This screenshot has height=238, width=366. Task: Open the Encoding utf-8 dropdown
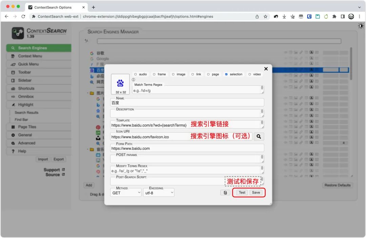click(x=159, y=193)
